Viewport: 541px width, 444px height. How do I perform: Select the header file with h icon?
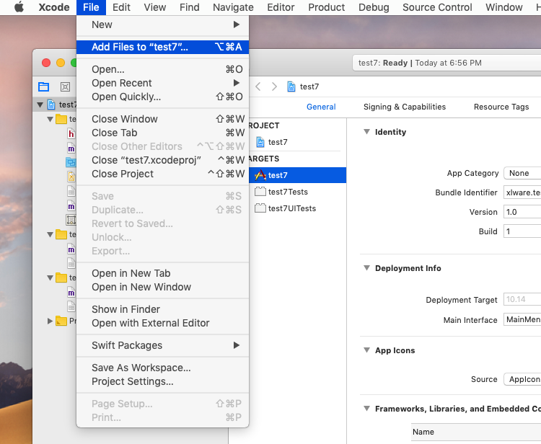click(71, 134)
